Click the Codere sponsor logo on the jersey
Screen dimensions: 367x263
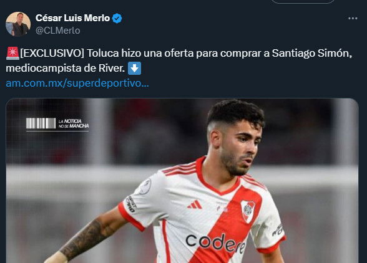(x=215, y=243)
